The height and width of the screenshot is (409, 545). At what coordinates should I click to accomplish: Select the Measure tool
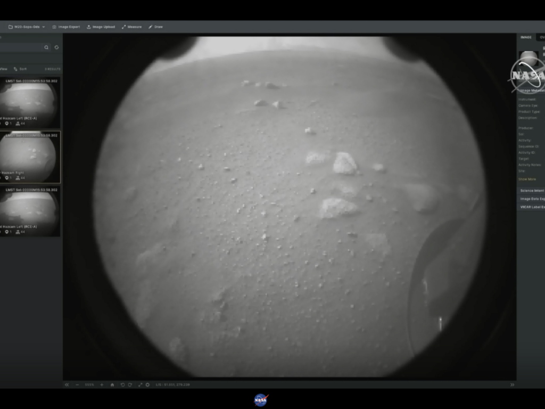tap(131, 27)
